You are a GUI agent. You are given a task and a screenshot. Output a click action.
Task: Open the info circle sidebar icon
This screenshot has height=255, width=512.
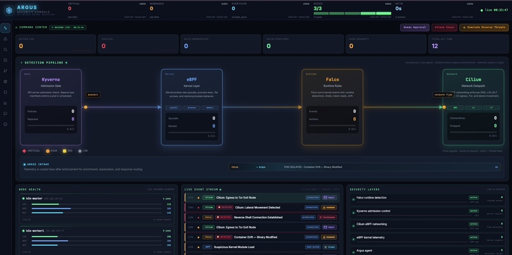click(5, 124)
